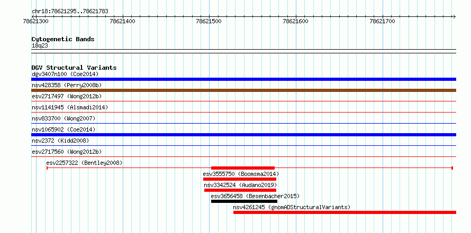The height and width of the screenshot is (233, 471).
Task: Click the dgv3407n100 (Coe2014) label
Action: 65,74
